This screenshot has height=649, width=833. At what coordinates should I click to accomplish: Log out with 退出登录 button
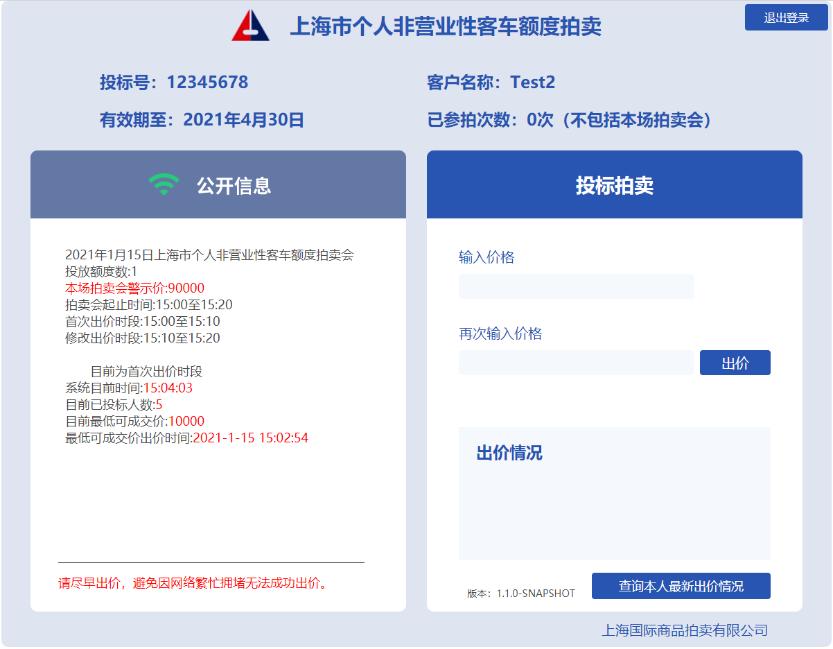click(787, 17)
